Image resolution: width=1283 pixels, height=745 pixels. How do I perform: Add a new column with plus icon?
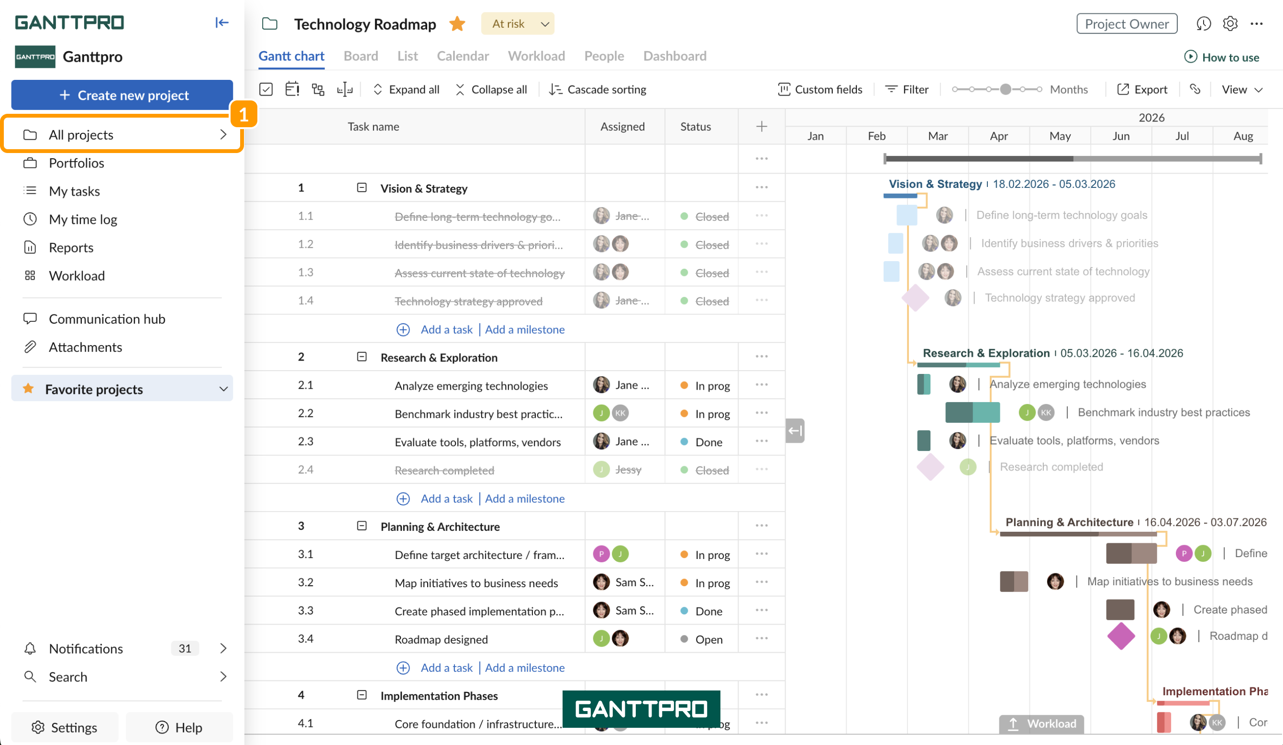761,126
